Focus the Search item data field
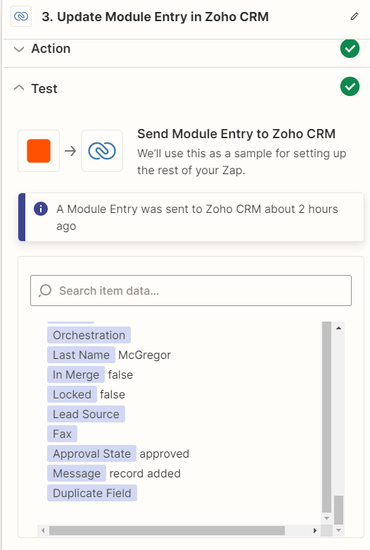This screenshot has height=550, width=370. tap(191, 291)
